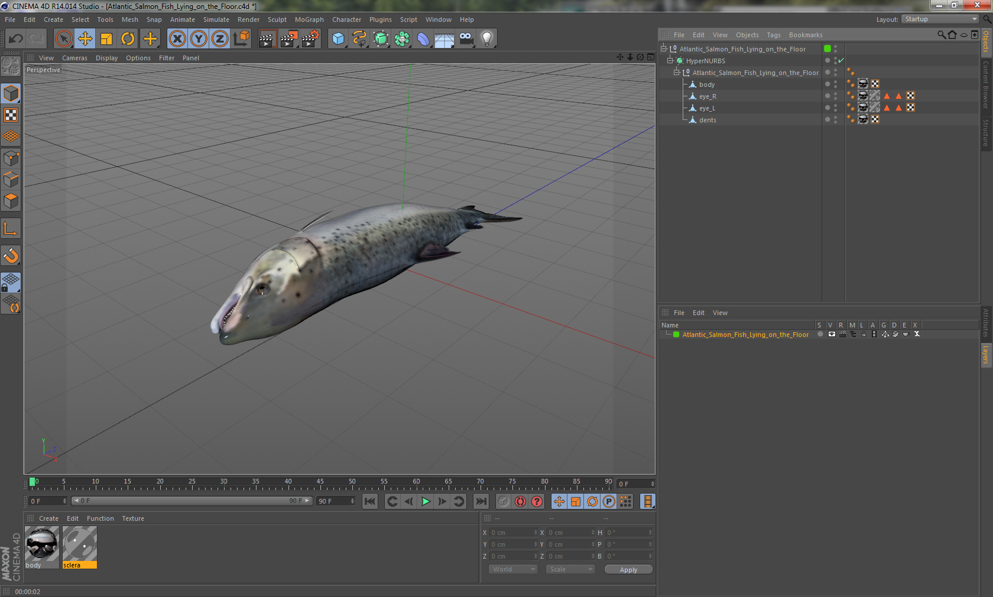Image resolution: width=993 pixels, height=597 pixels.
Task: Go to start of animation
Action: [370, 501]
